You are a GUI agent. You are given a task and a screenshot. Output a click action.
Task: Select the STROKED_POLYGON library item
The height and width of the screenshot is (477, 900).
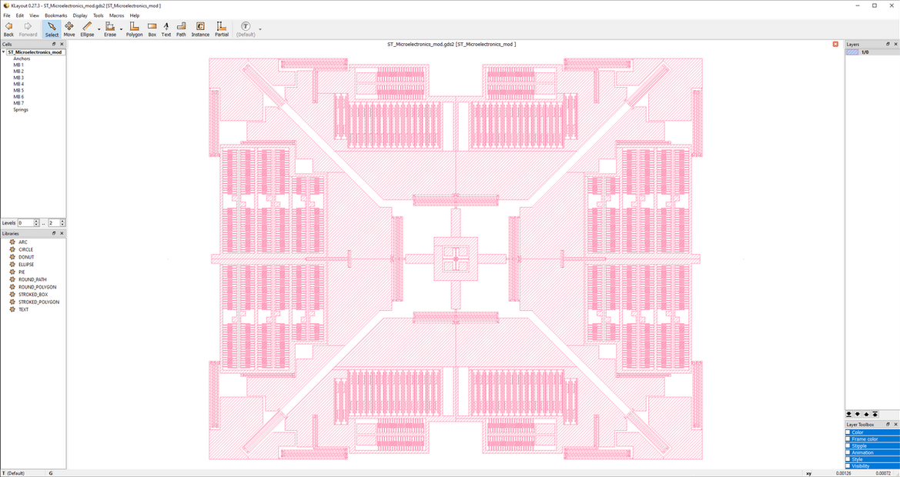[x=38, y=302]
